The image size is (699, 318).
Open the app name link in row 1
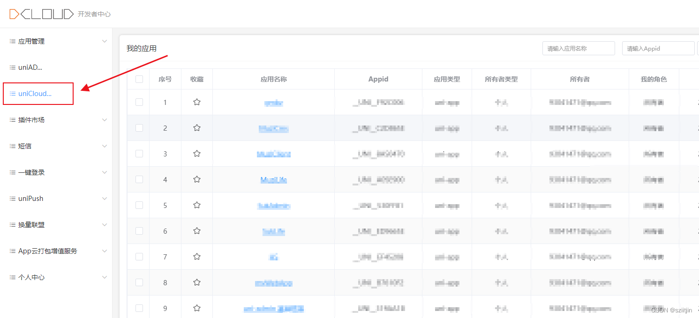[x=274, y=103]
